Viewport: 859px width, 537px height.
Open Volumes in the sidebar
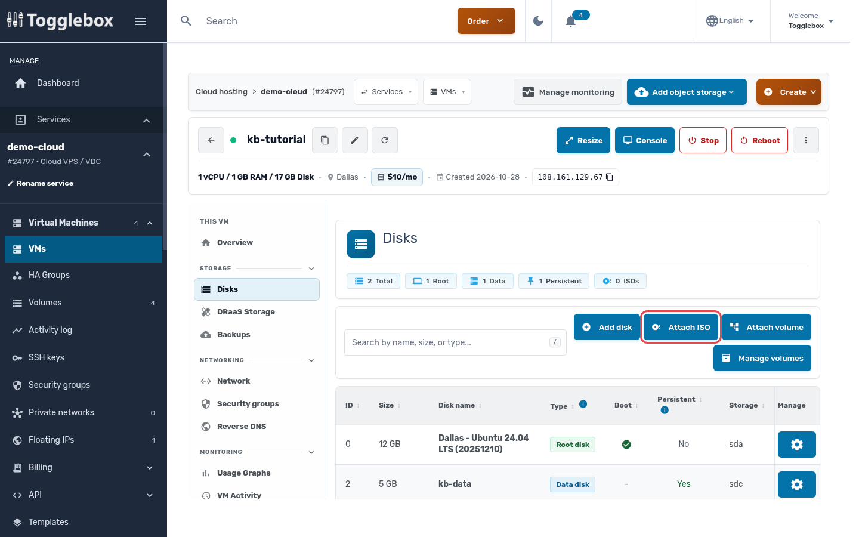coord(84,303)
